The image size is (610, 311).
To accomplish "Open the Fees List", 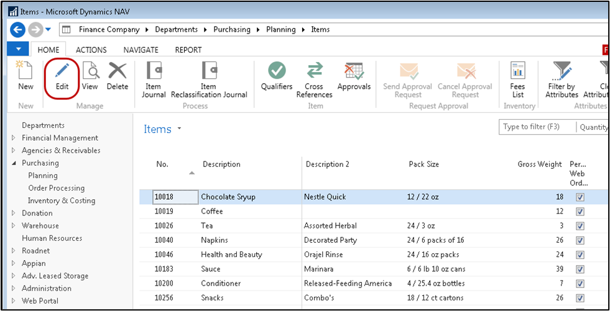I will pos(518,80).
